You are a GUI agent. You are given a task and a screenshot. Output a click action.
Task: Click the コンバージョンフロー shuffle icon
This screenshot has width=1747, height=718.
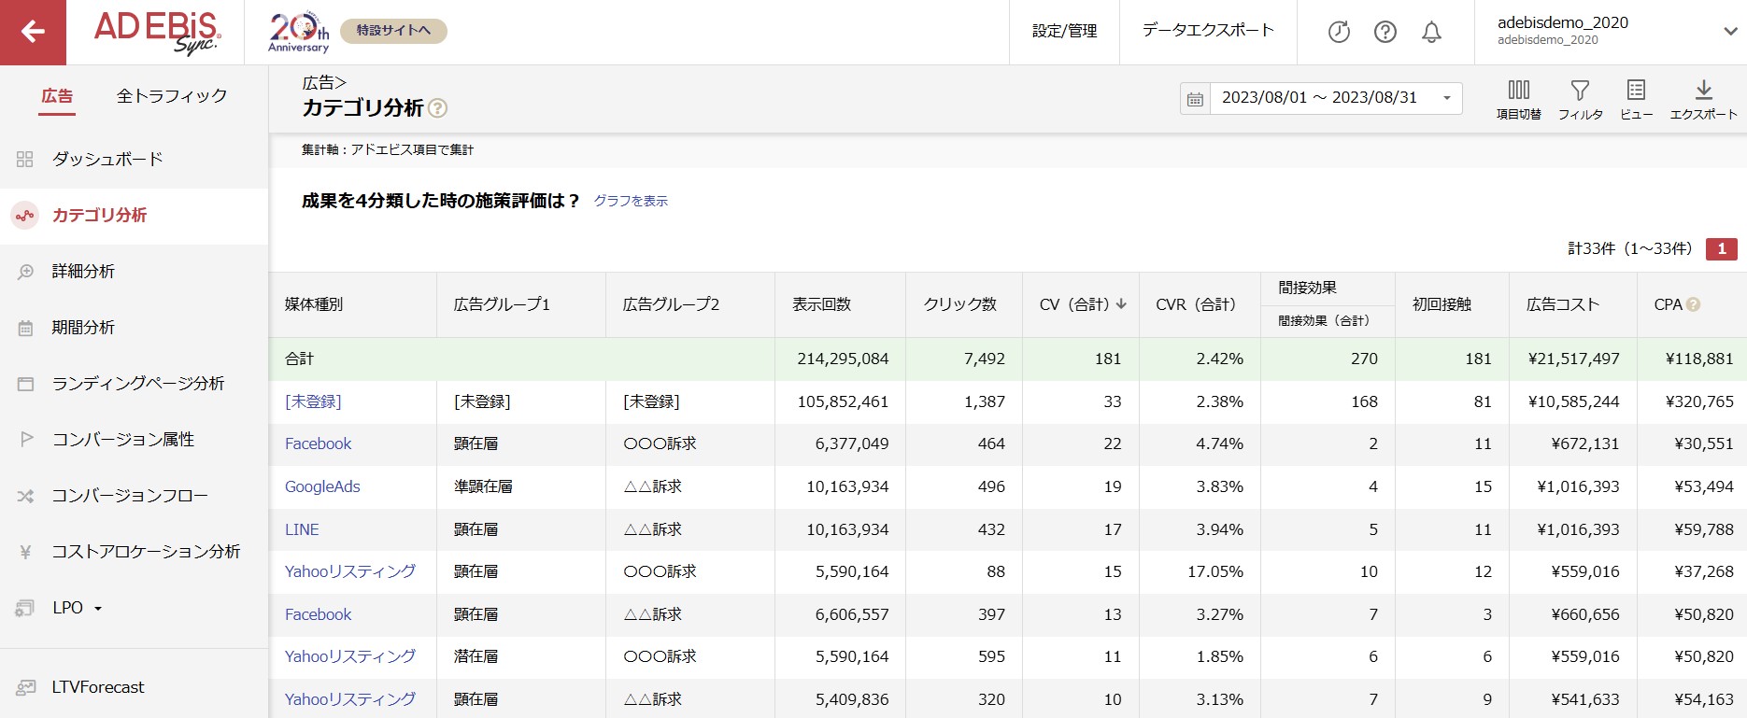click(x=25, y=496)
